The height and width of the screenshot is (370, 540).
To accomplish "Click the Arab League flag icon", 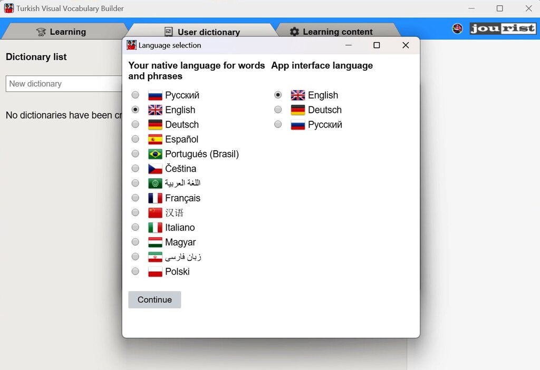I will [156, 183].
